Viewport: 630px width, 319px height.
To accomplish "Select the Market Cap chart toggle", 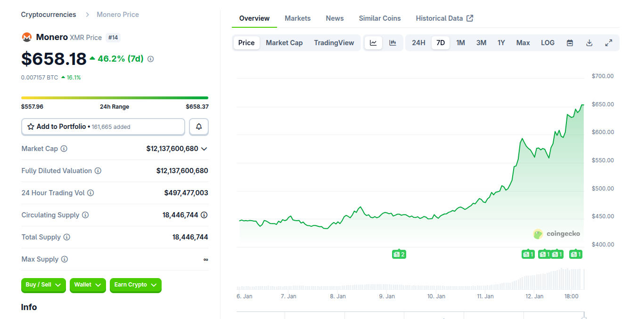I will point(284,43).
